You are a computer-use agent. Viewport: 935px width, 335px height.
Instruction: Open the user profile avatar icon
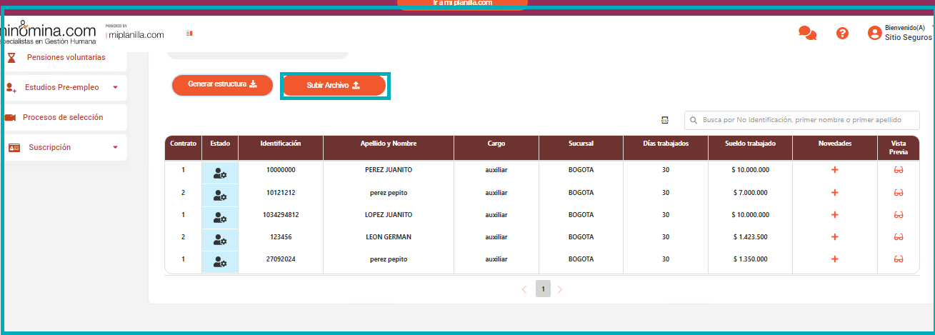coord(874,33)
